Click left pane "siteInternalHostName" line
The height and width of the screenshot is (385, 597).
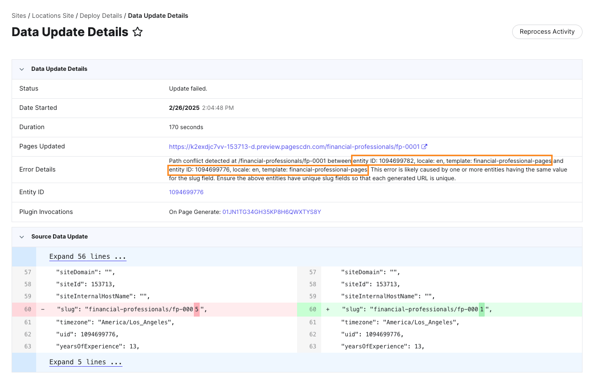(x=103, y=296)
